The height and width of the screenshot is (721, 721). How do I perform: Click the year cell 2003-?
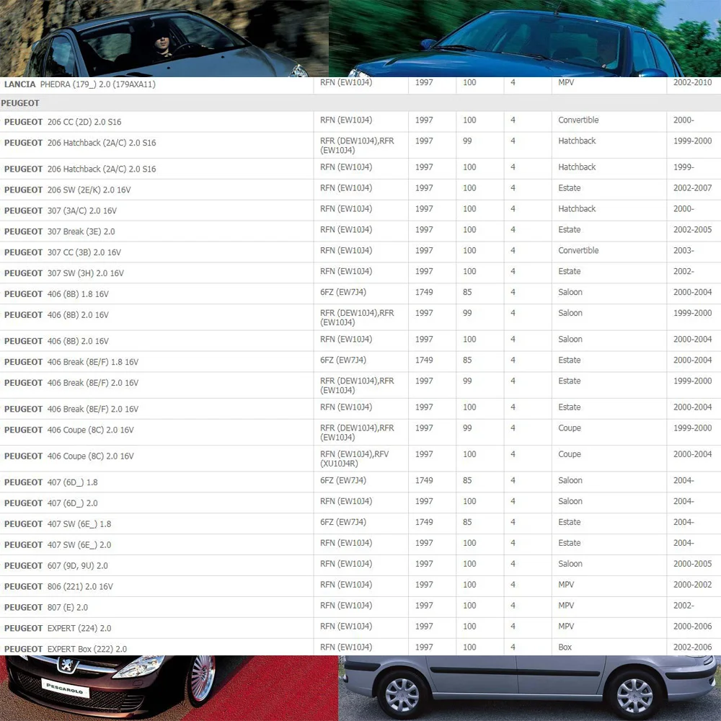click(684, 250)
